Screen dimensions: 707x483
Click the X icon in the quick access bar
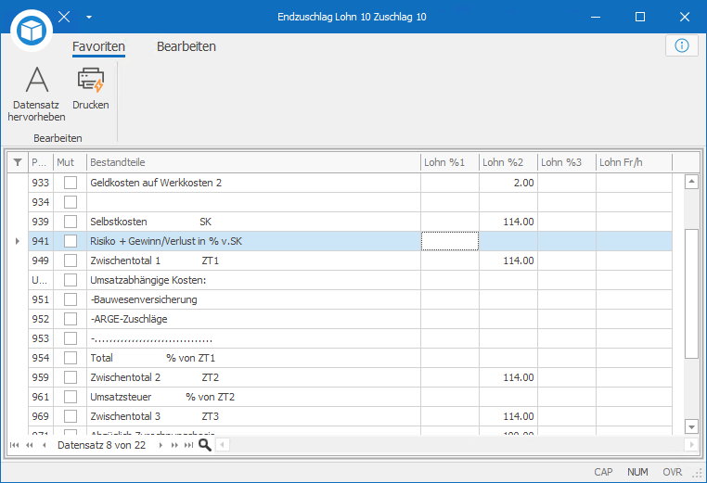(64, 17)
